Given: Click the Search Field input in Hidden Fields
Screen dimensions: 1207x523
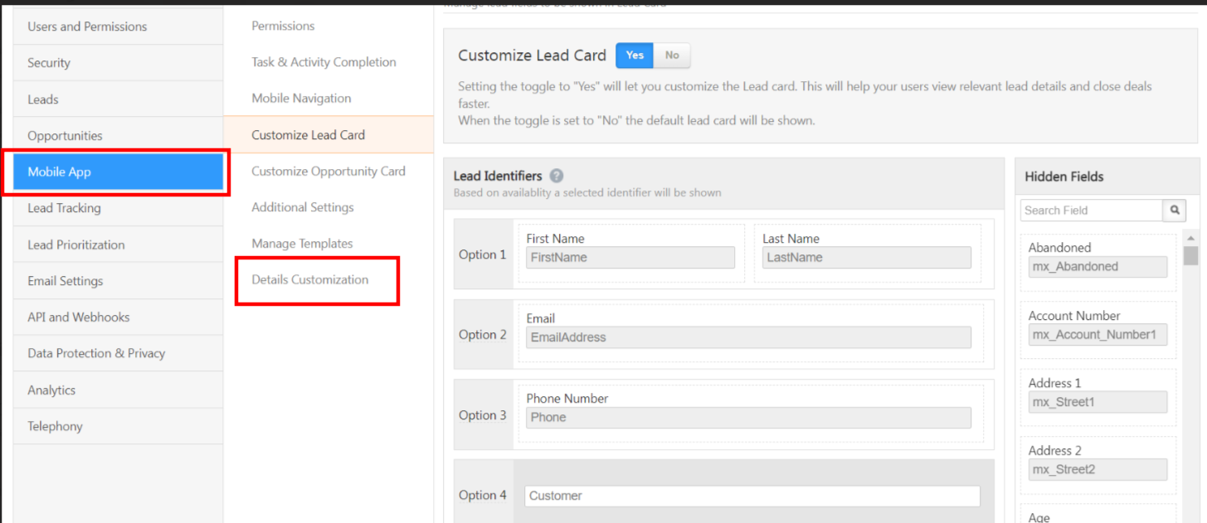Looking at the screenshot, I should coord(1091,211).
